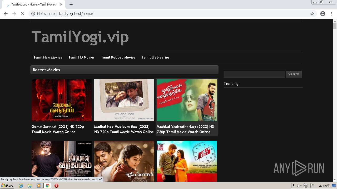The height and width of the screenshot is (189, 337).
Task: Open the Mudhal Nee Mudivum Nee poster
Action: (x=124, y=100)
